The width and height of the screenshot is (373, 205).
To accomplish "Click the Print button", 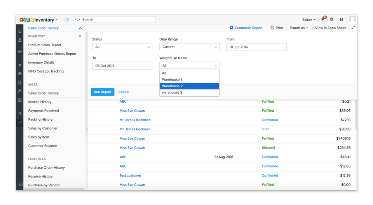I will (277, 28).
